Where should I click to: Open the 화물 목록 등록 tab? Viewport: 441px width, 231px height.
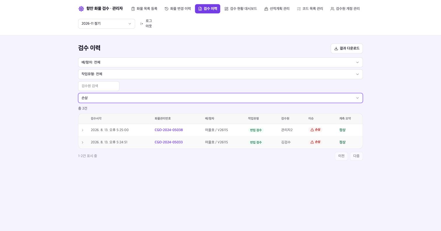click(x=144, y=9)
